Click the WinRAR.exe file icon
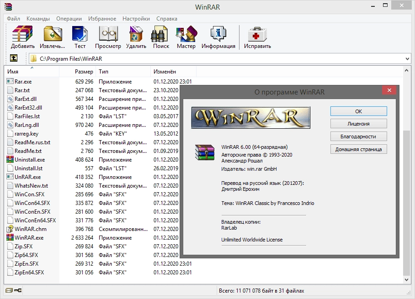The image size is (415, 299). (10, 237)
